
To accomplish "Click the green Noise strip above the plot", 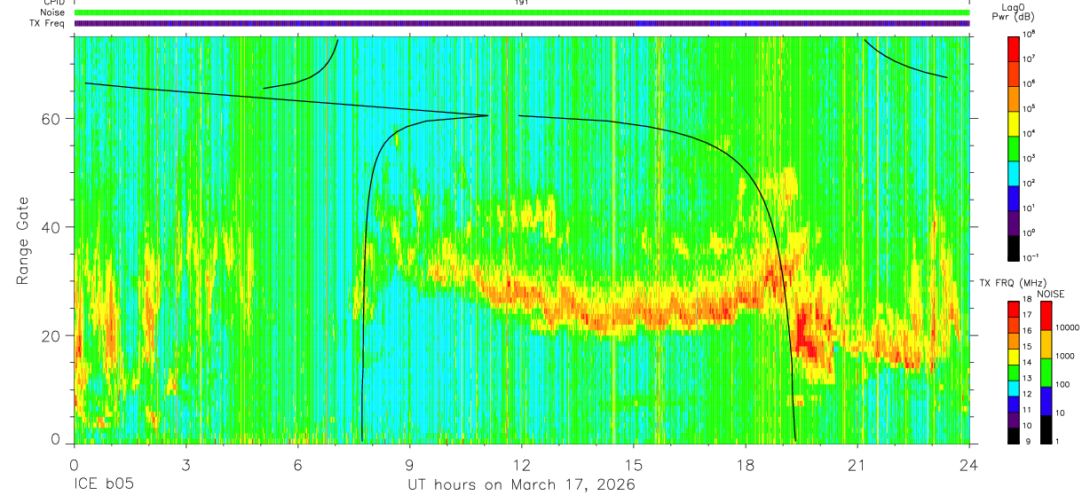I will [522, 12].
